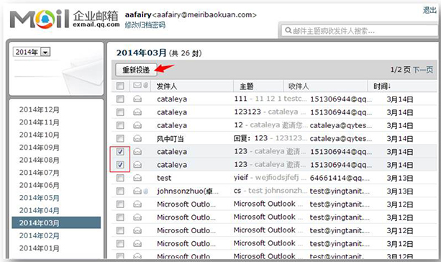
Task: Select 2014年05月 in the month list
Action: click(40, 198)
